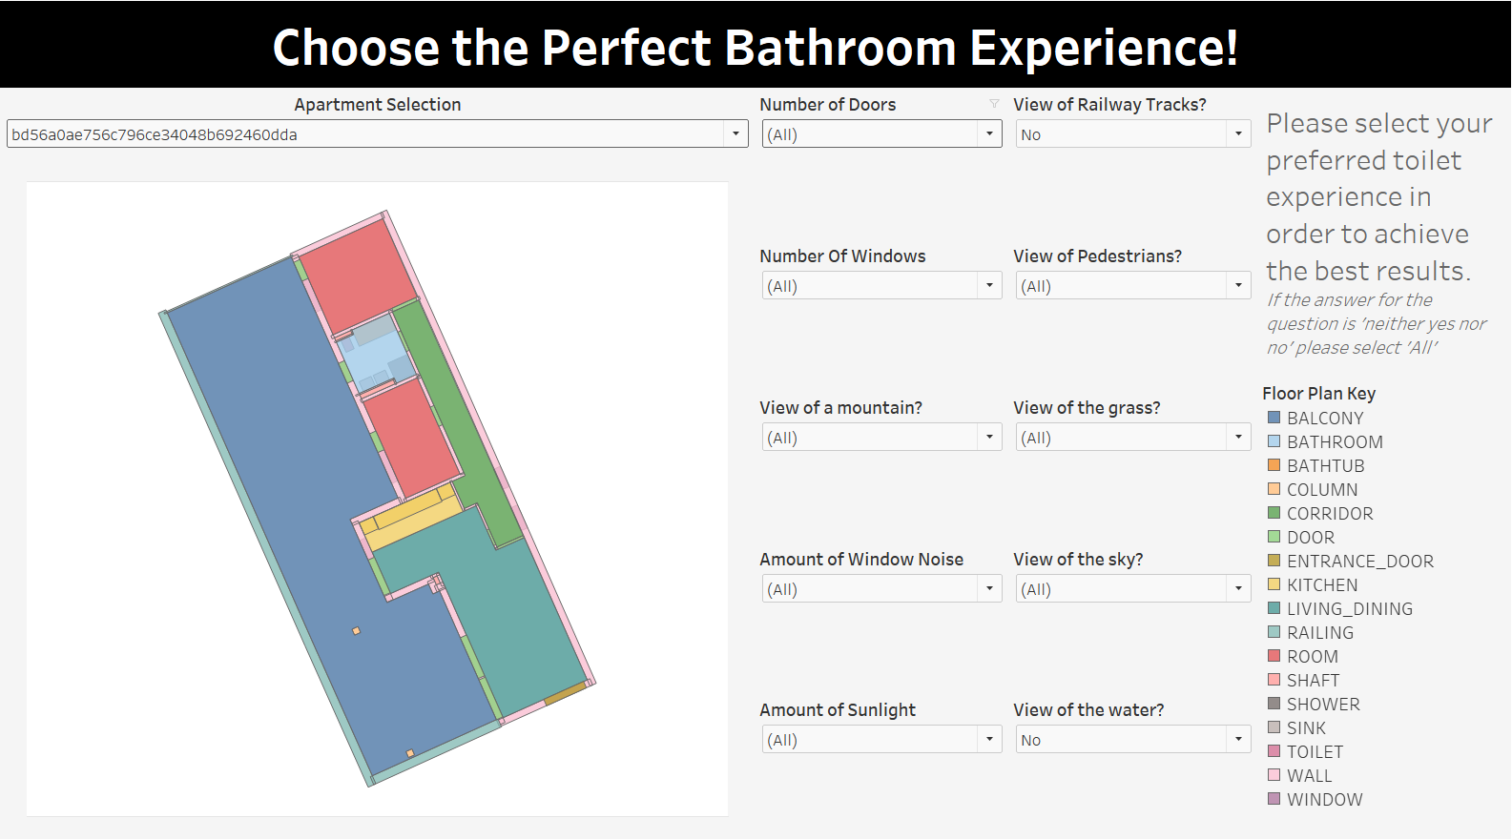Expand the Number of Doors dropdown
Viewport: 1512px width, 839px height.
(x=989, y=134)
